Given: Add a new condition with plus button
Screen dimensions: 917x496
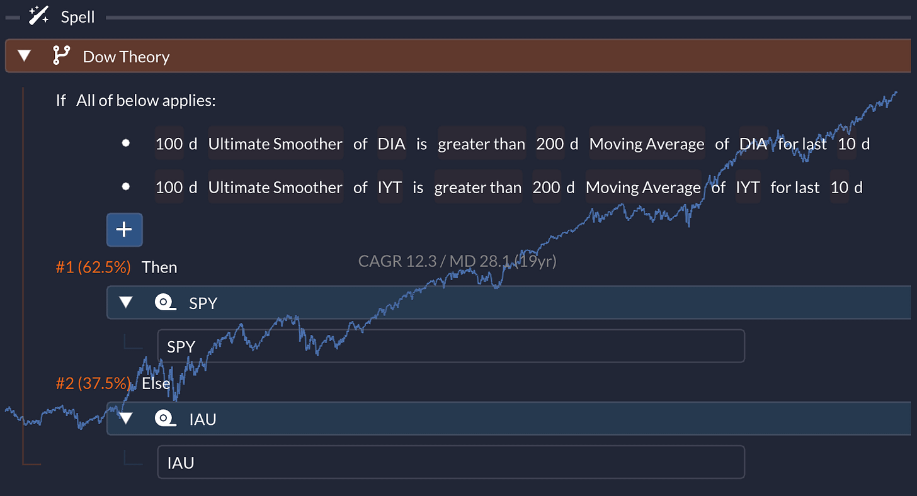Looking at the screenshot, I should (x=124, y=230).
